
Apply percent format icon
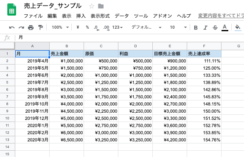point(87,27)
